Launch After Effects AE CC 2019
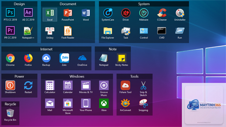This screenshot has height=127, width=226. 28,13
